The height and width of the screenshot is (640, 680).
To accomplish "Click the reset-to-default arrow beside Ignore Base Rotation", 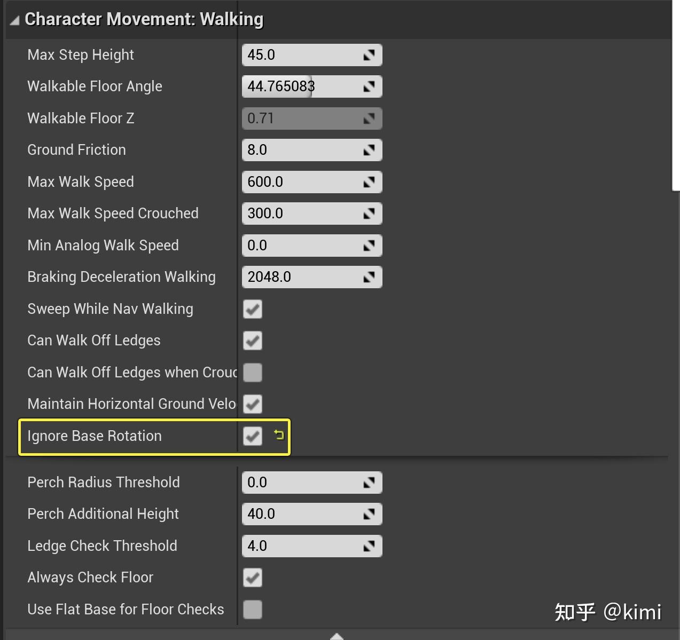I will pyautogui.click(x=279, y=436).
